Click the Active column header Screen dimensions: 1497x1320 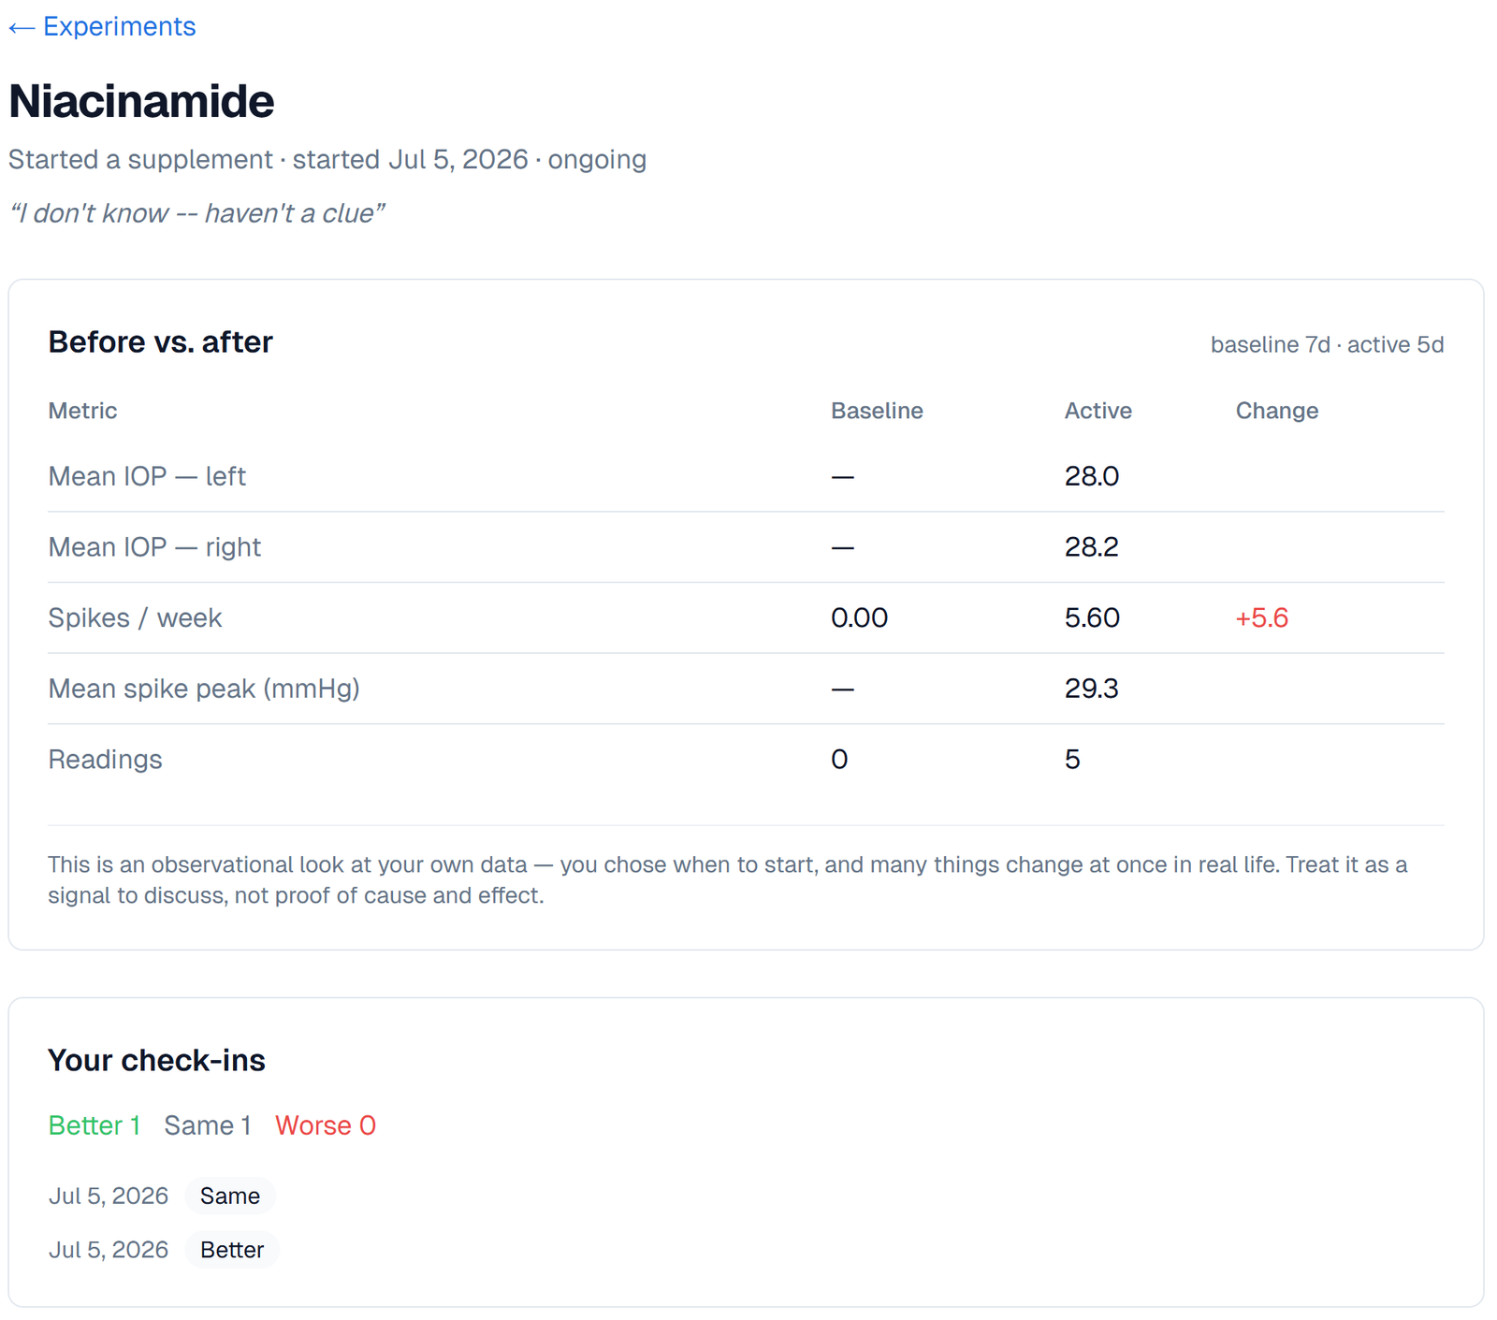1097,411
